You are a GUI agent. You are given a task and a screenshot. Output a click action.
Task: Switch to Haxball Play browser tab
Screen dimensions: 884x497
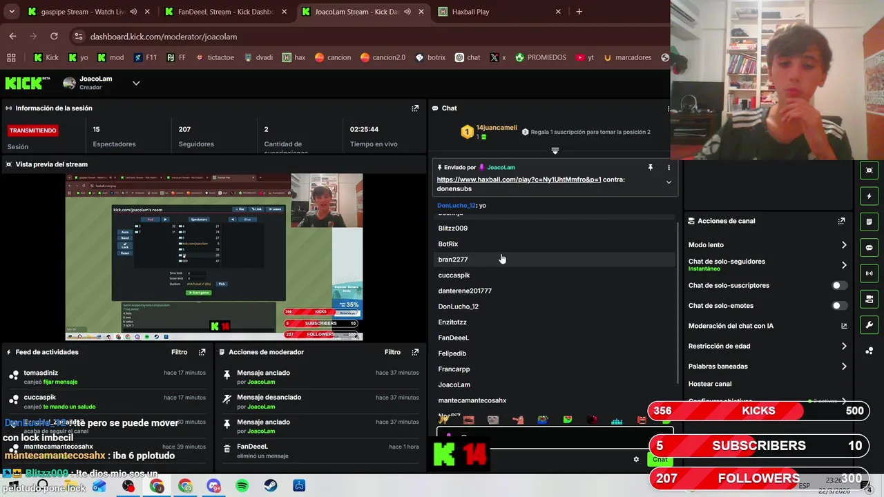pos(500,12)
